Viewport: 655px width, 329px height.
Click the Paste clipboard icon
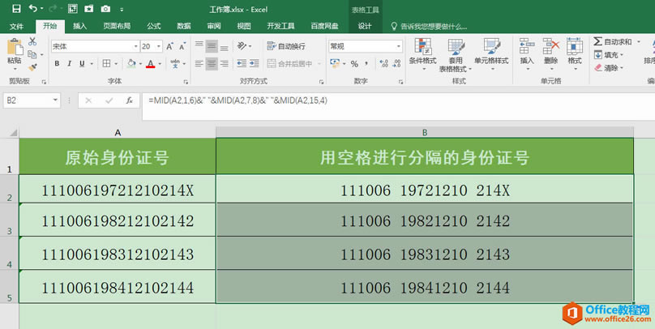15,47
